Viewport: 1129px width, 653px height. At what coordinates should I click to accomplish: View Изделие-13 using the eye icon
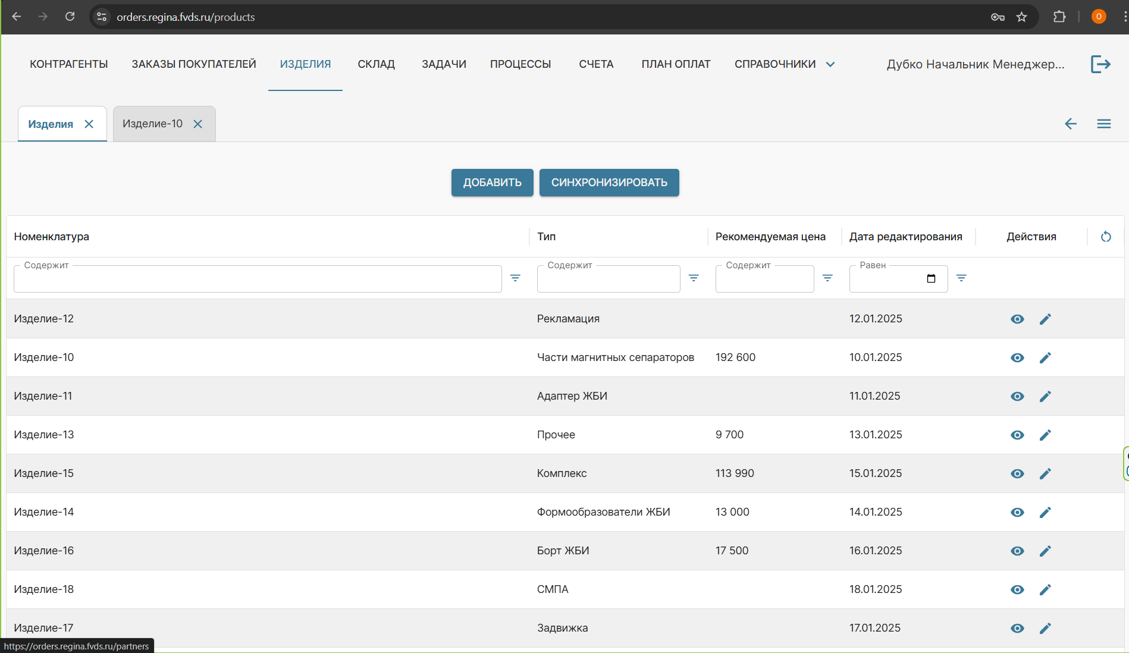1017,435
